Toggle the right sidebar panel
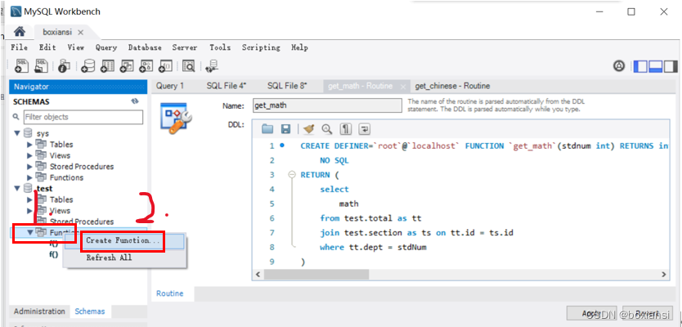 tap(671, 66)
